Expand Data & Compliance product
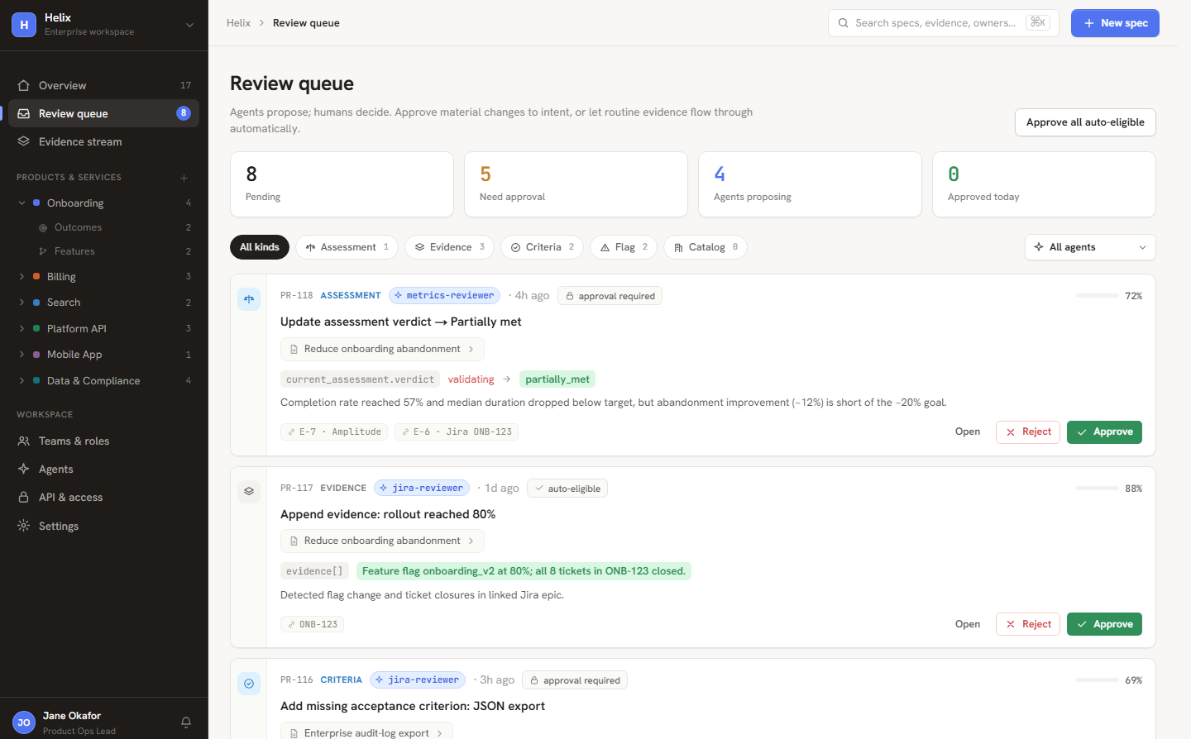 click(22, 380)
